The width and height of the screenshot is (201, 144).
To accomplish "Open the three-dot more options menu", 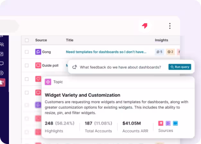I will (x=170, y=26).
